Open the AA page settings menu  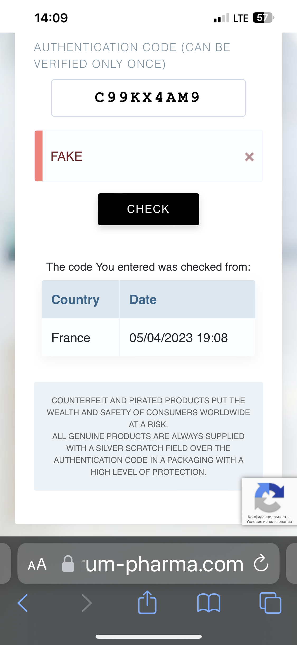[37, 564]
